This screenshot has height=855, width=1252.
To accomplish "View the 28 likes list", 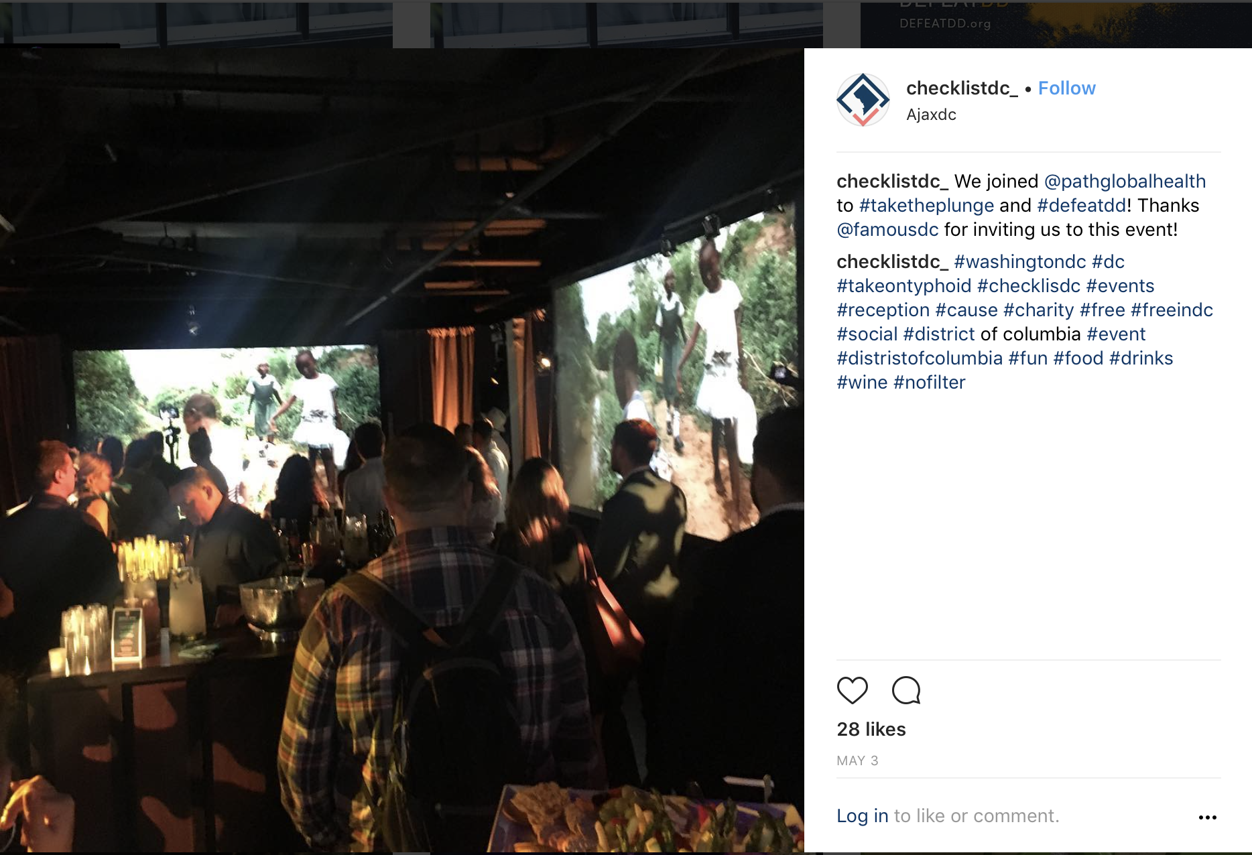I will (x=871, y=730).
